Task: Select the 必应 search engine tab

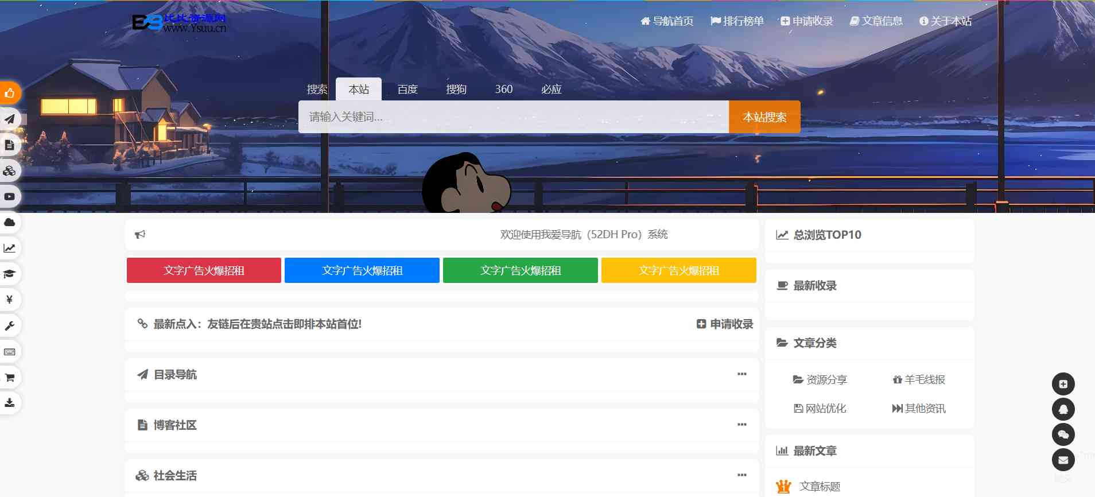Action: [551, 90]
